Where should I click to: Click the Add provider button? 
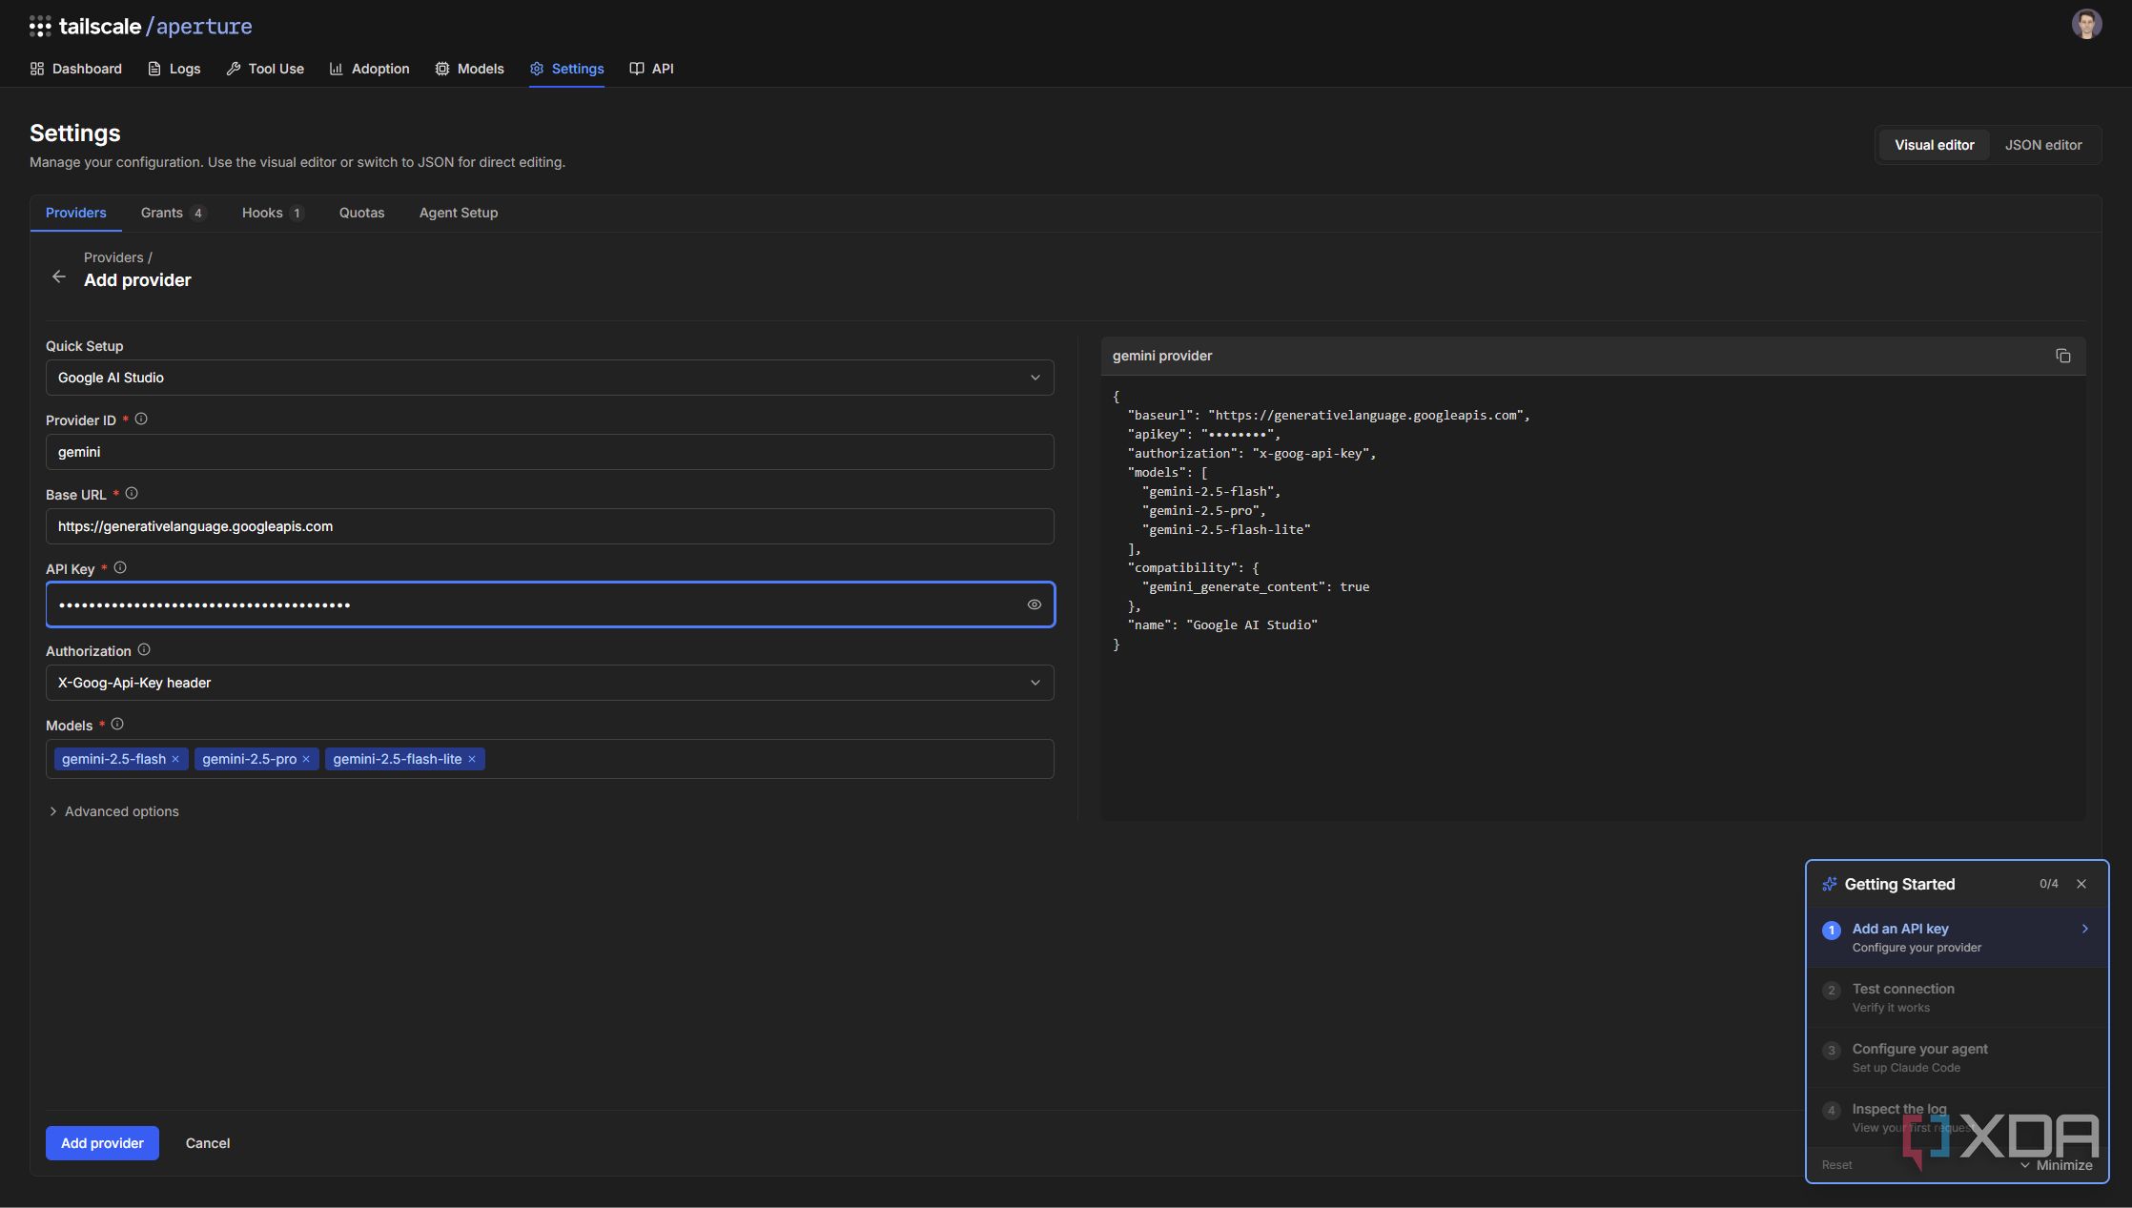pos(102,1143)
